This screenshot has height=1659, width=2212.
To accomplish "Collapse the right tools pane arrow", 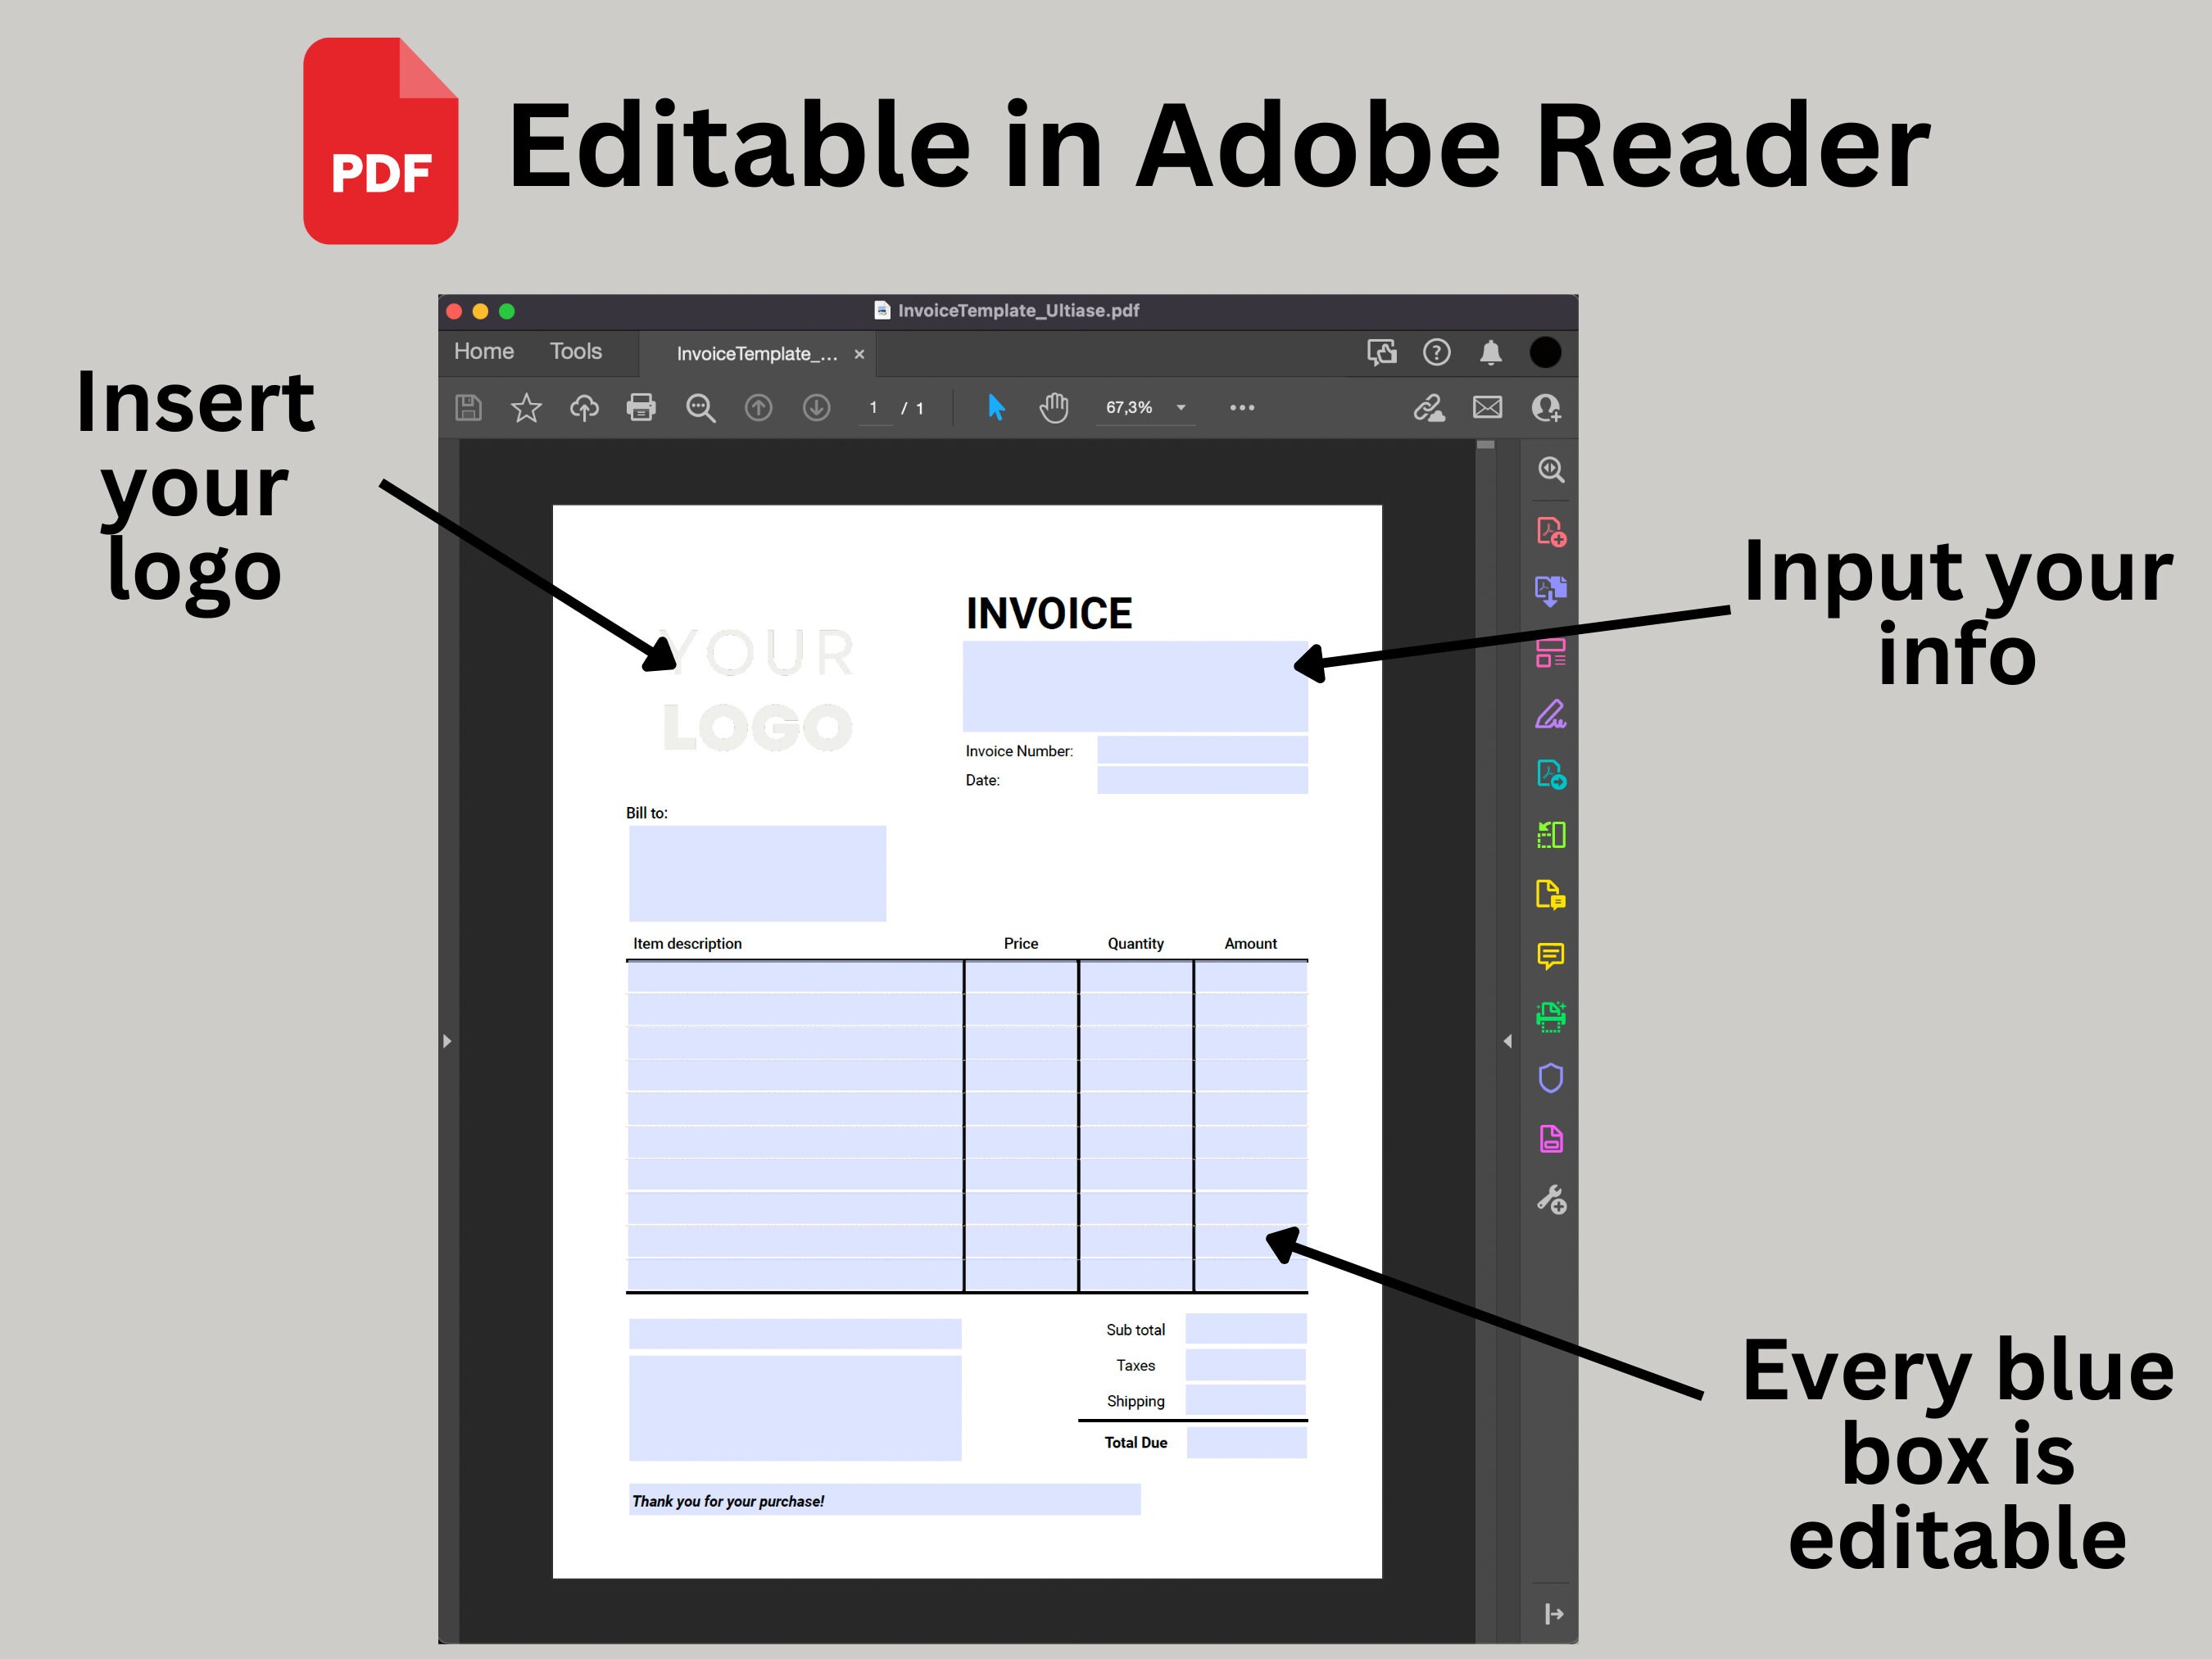I will (x=1507, y=1041).
